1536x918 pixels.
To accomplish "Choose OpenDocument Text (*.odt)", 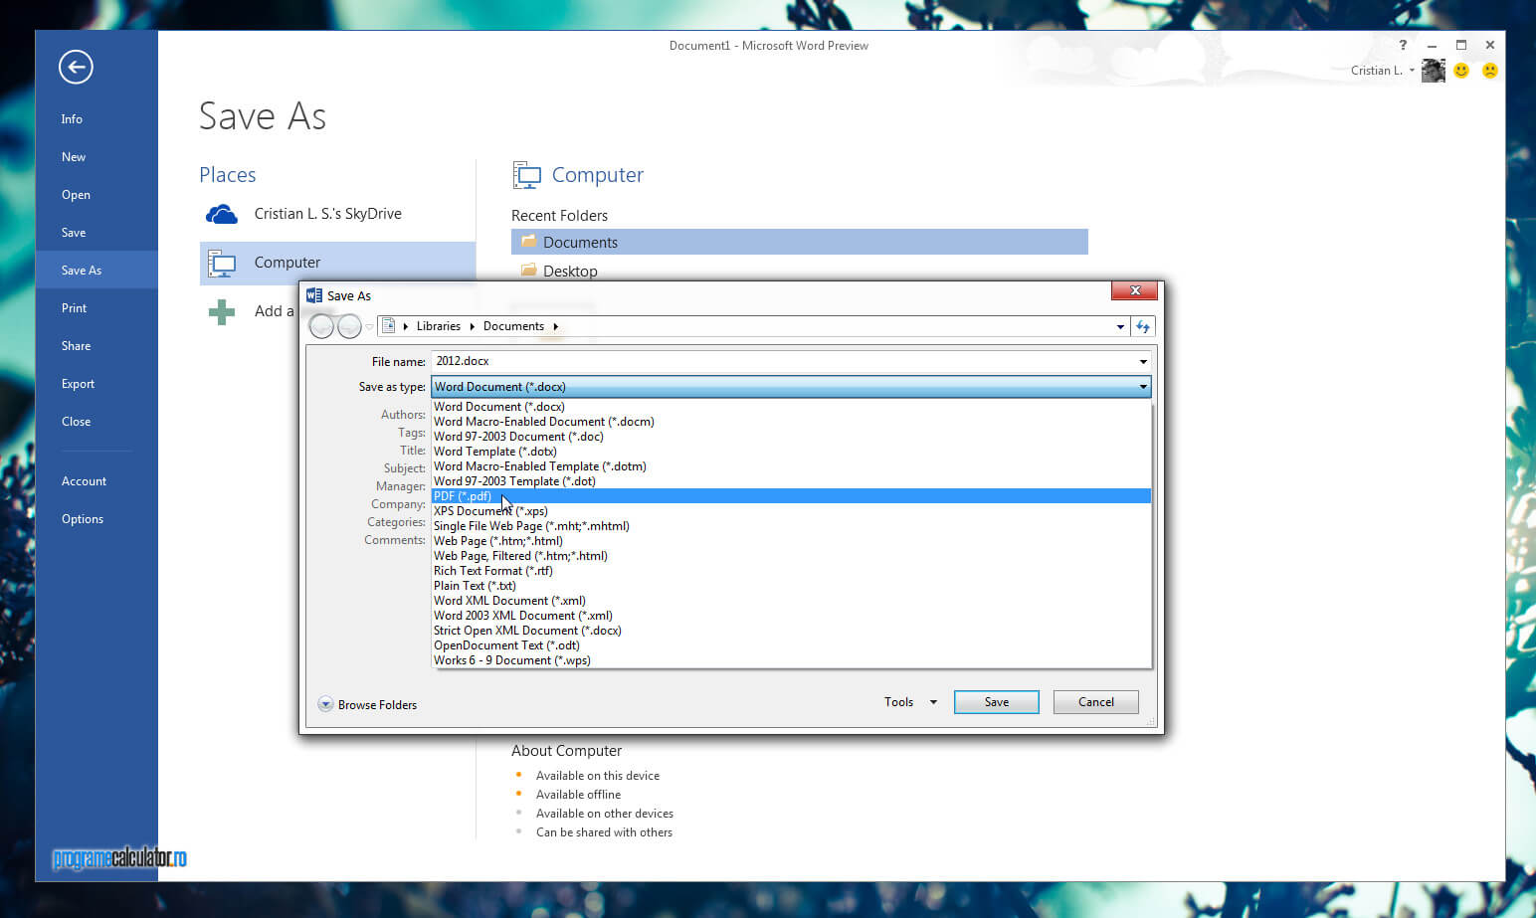I will (x=791, y=645).
